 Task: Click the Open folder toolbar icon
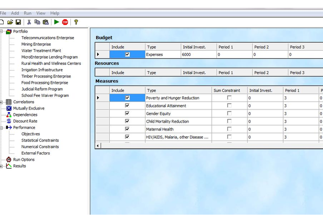click(10, 22)
